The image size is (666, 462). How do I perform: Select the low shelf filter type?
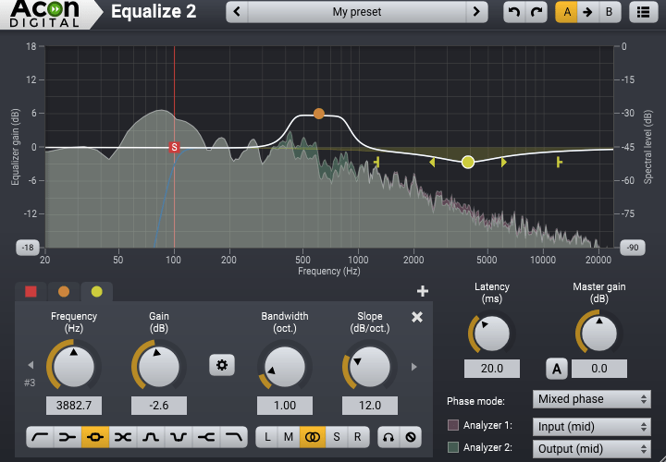68,437
